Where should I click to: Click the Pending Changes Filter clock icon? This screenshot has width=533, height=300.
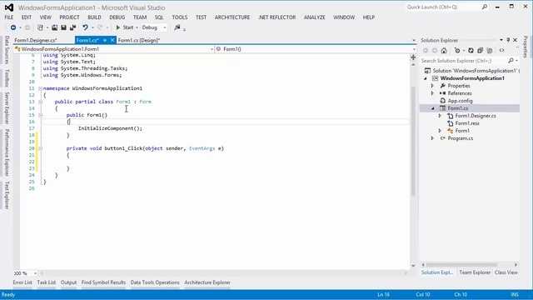[x=457, y=51]
